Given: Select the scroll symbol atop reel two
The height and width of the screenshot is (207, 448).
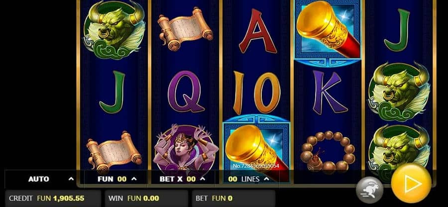Looking at the screenshot, I should [185, 28].
